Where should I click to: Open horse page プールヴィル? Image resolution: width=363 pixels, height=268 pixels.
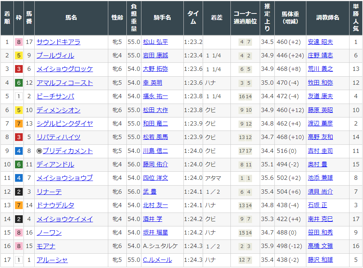pos(55,55)
